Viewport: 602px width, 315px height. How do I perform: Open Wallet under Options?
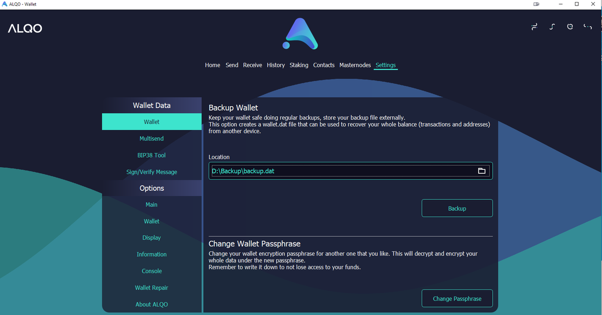click(152, 221)
